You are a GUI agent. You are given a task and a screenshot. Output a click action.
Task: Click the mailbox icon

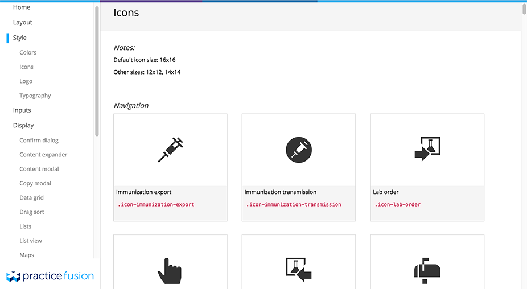pos(427,271)
